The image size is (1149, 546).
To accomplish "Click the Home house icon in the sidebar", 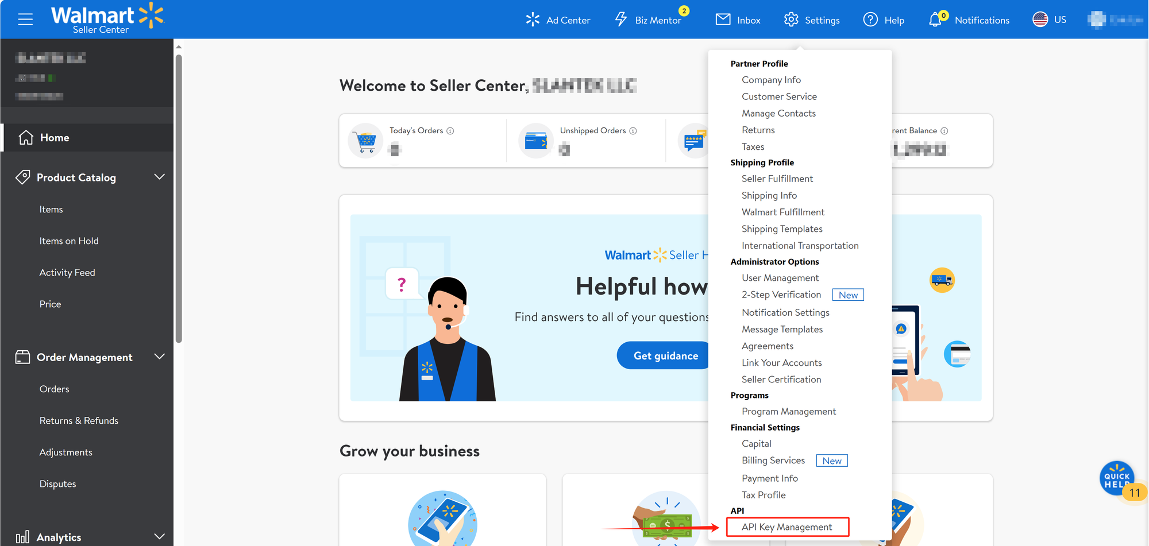I will (26, 138).
